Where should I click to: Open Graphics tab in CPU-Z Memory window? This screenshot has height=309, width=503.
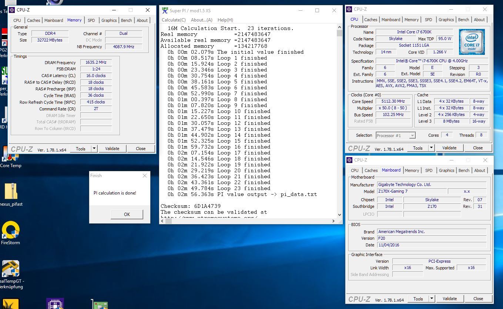109,20
